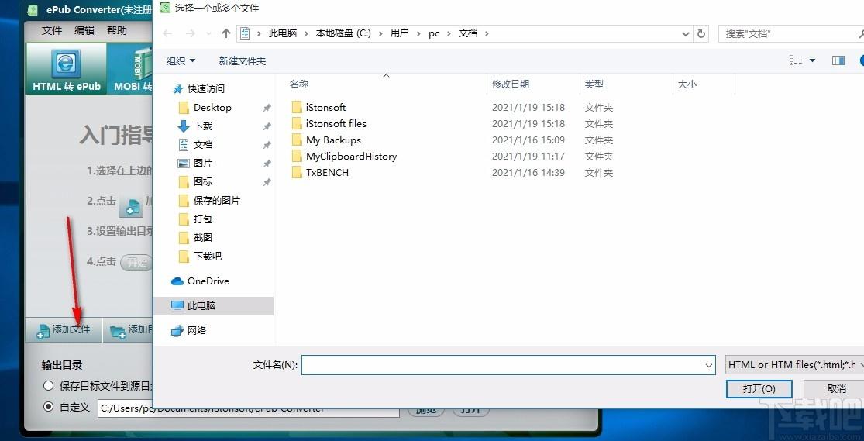Image resolution: width=864 pixels, height=441 pixels.
Task: Click the pc breadcrumb segment
Action: pos(434,33)
